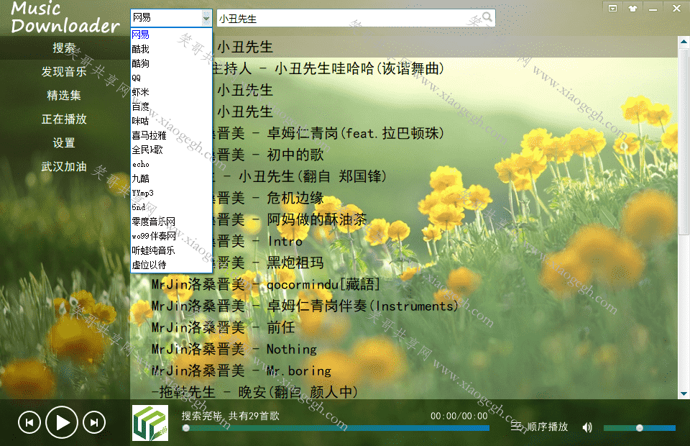Select echo in the source list
This screenshot has height=446, width=690.
pos(172,164)
